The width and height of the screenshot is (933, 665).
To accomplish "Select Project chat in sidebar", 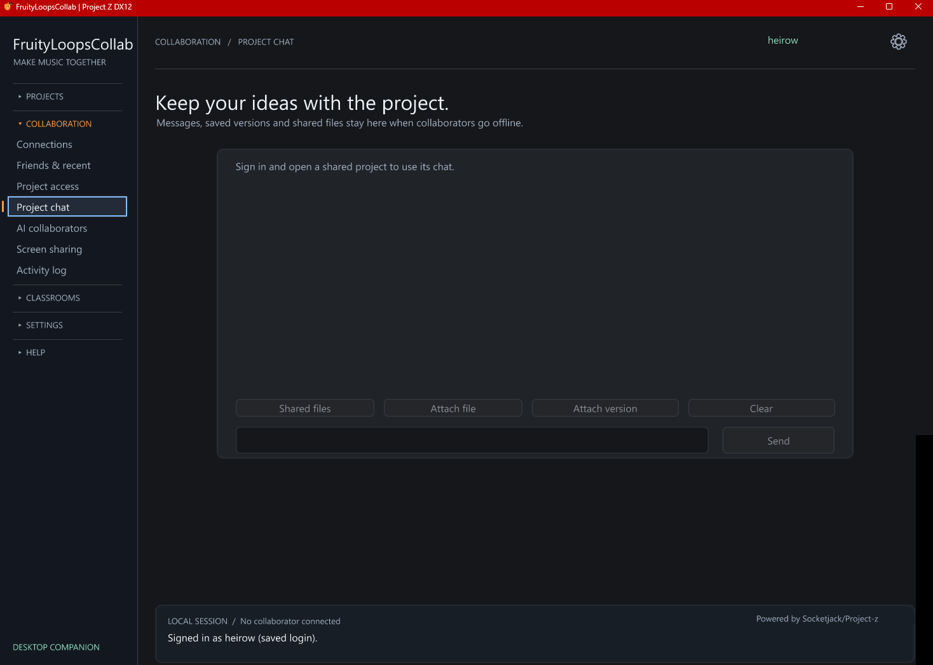I will [x=67, y=207].
